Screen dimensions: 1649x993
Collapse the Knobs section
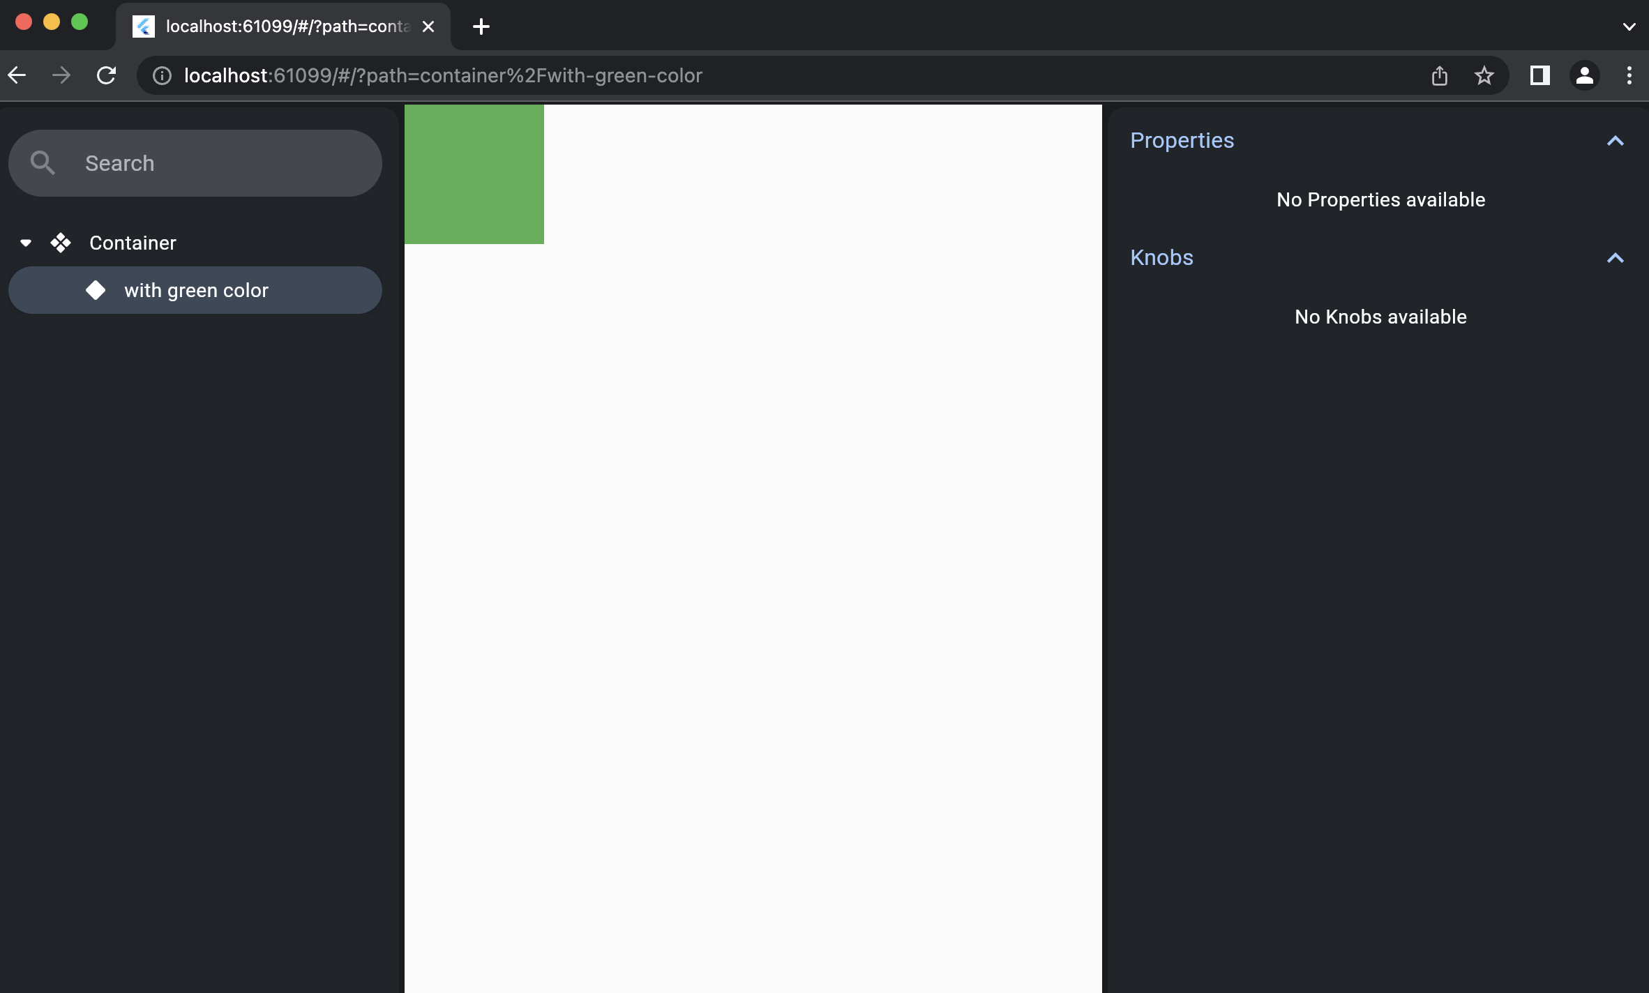point(1615,258)
